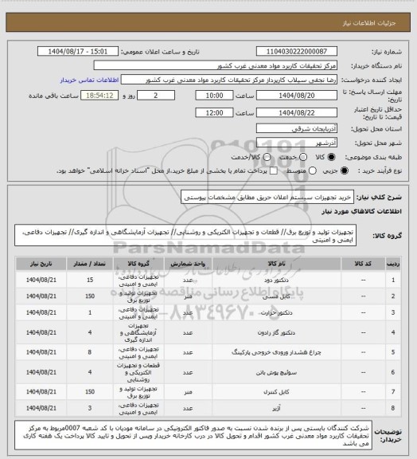Click the تعداد / مقدار column header
The image size is (417, 459).
(90, 264)
